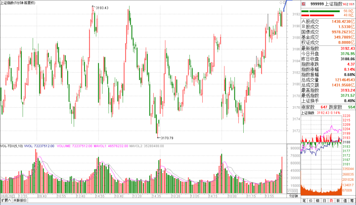Viewport: 356px width, 205px height.
Task: Select the 联 tab at bottom right
Action: pyautogui.click(x=338, y=202)
